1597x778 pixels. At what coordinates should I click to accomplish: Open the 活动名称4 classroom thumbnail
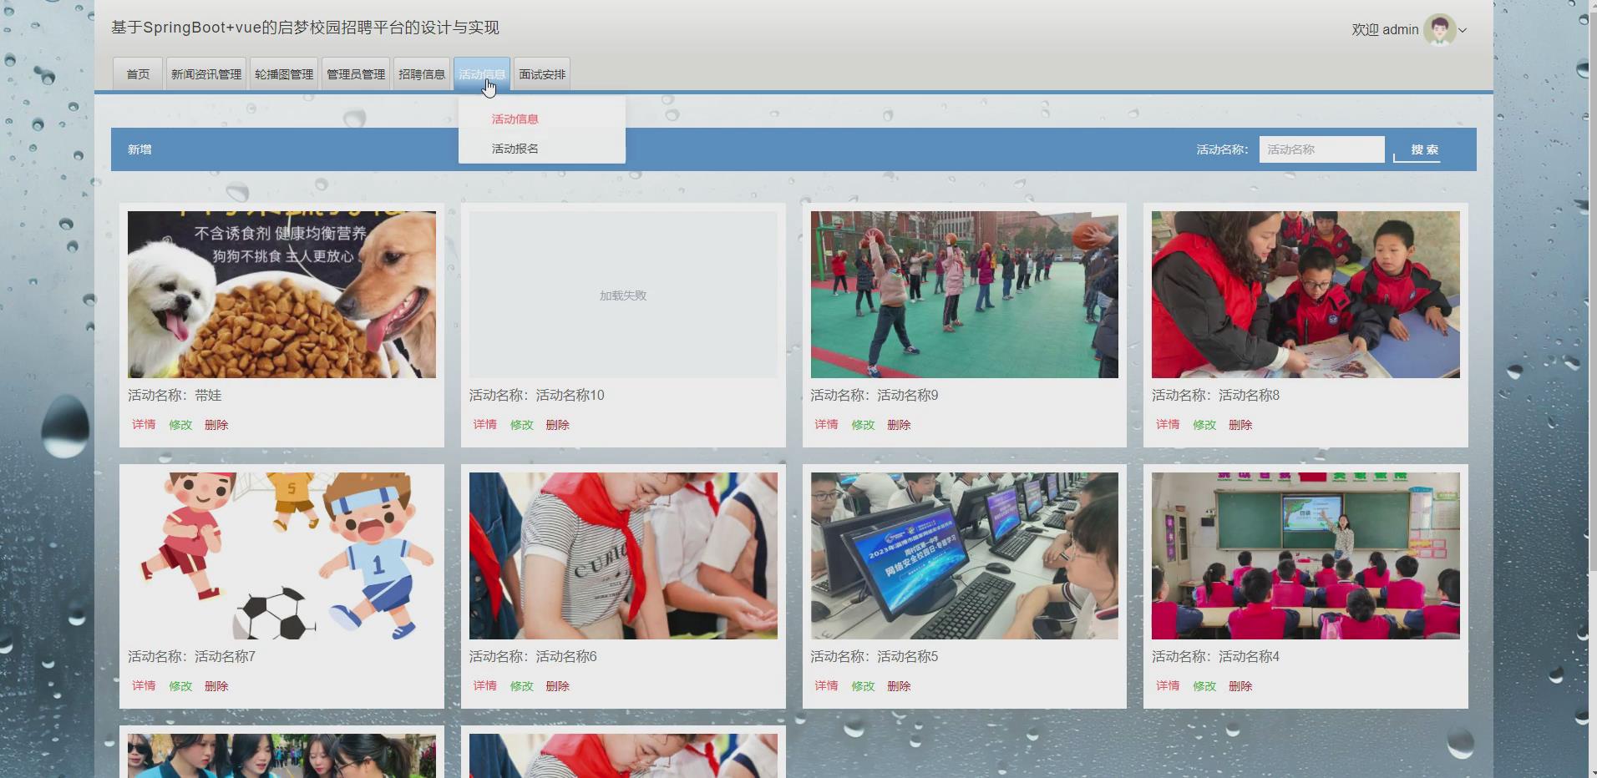tap(1305, 556)
